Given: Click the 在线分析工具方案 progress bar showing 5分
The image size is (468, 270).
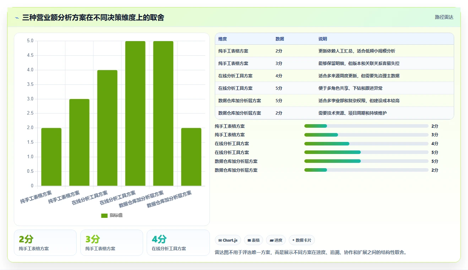Looking at the screenshot, I should [x=366, y=152].
